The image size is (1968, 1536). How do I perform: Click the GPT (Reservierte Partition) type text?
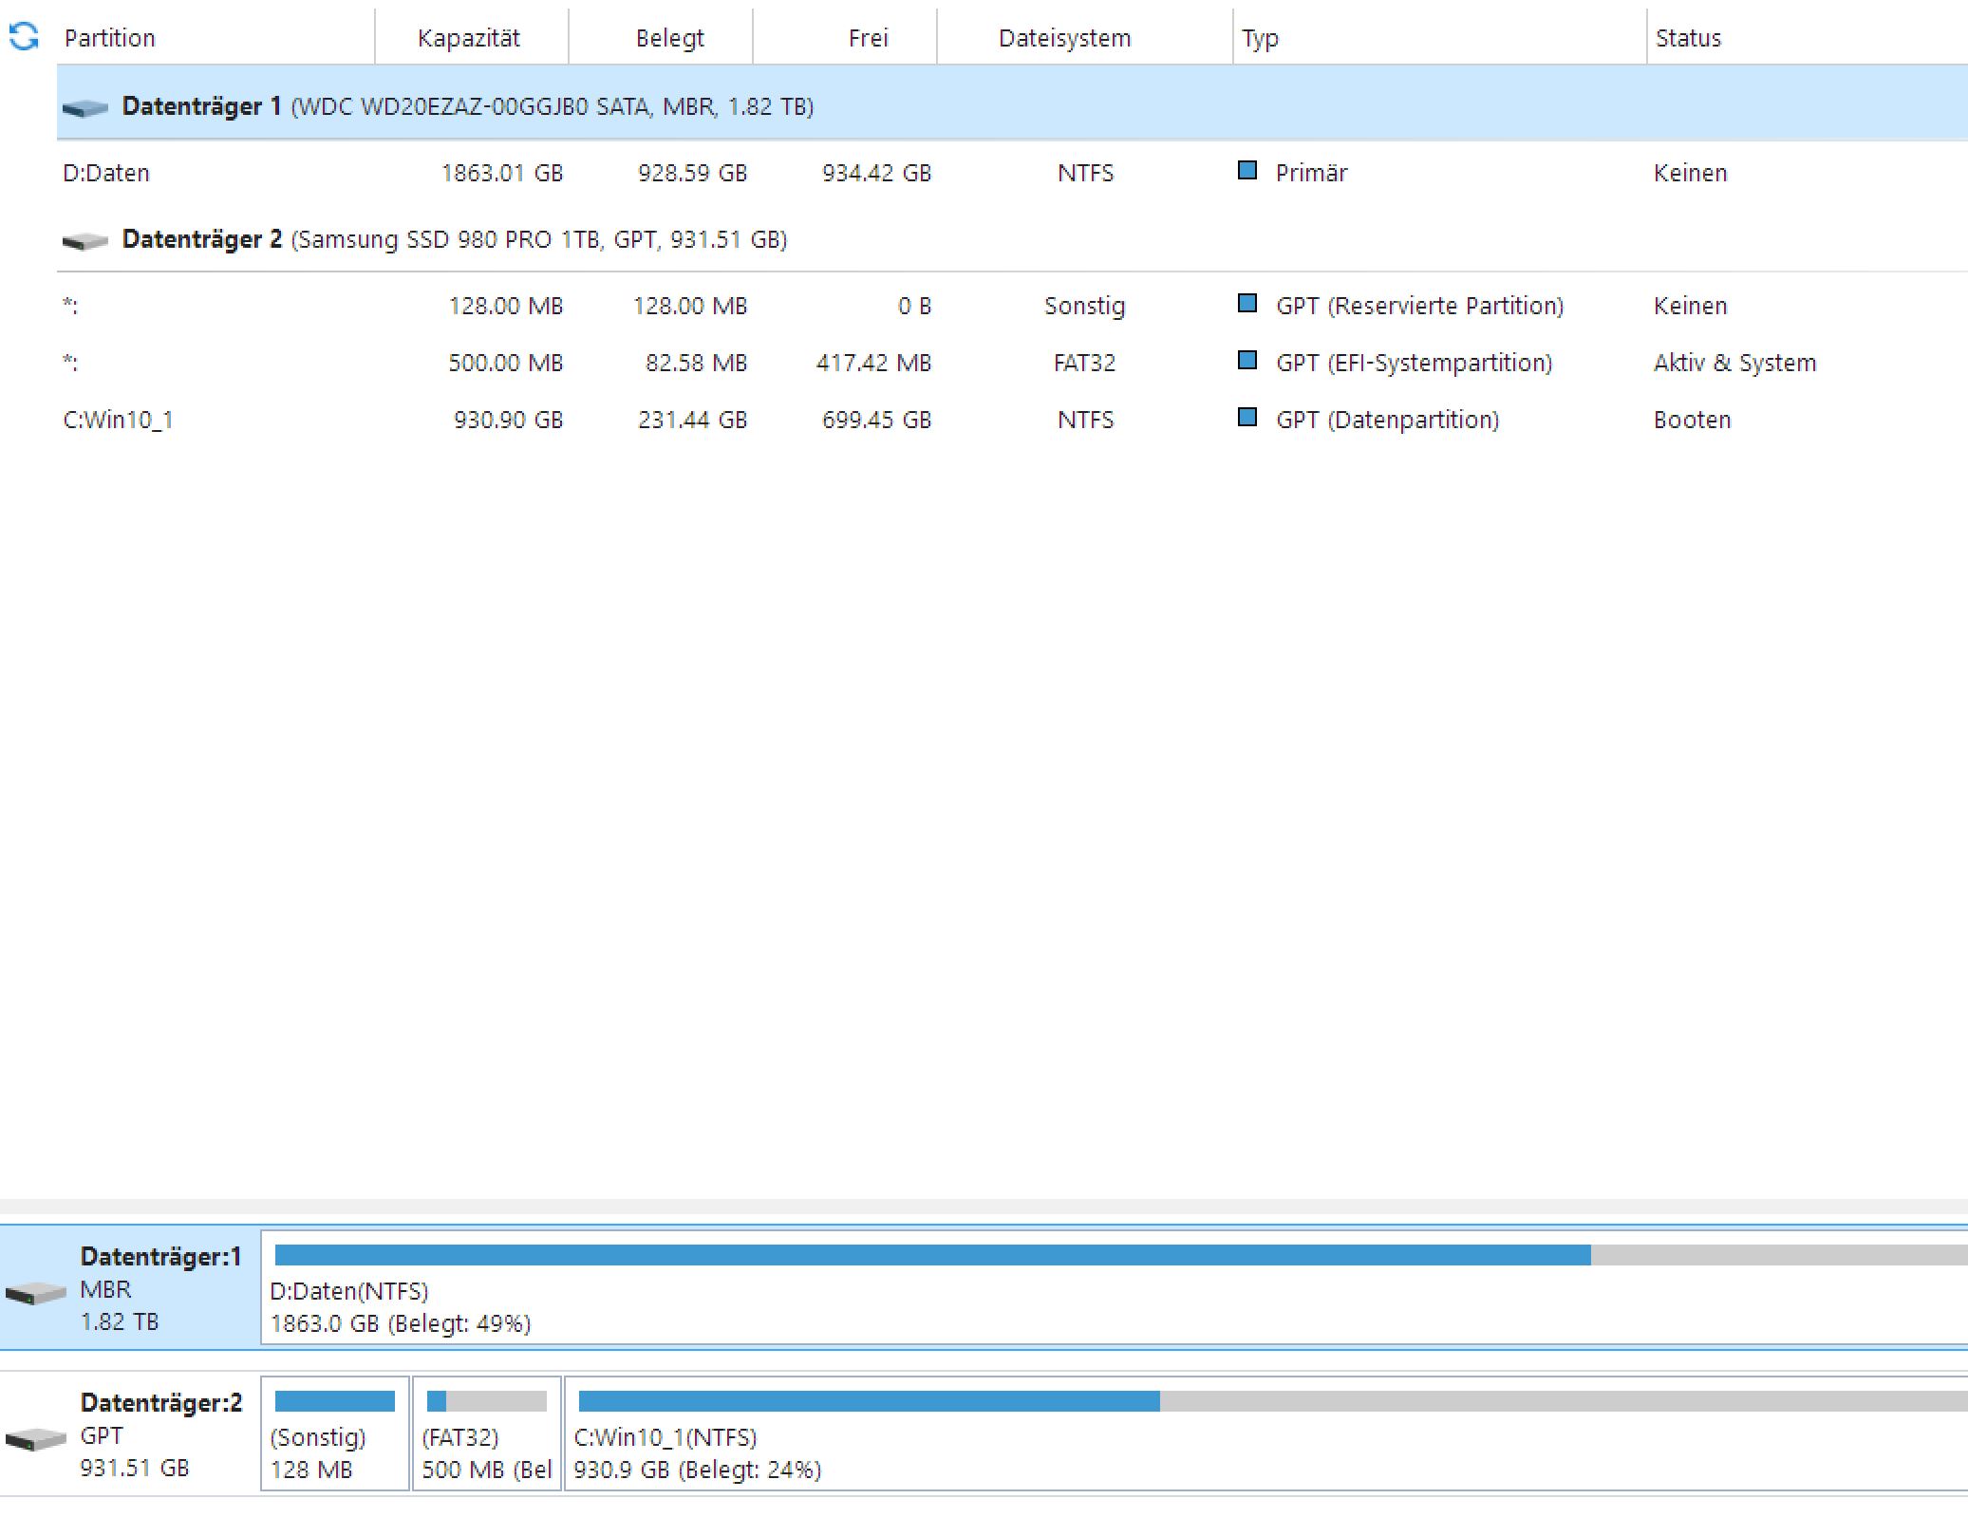point(1419,306)
